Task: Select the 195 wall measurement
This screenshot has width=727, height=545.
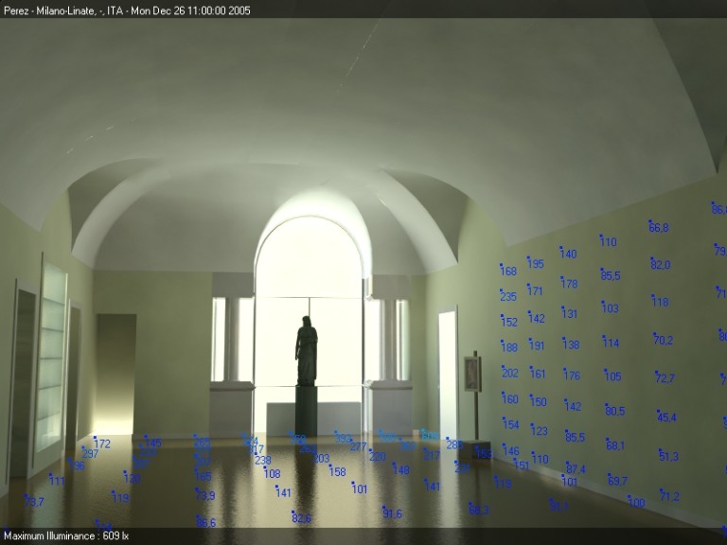Action: (536, 263)
